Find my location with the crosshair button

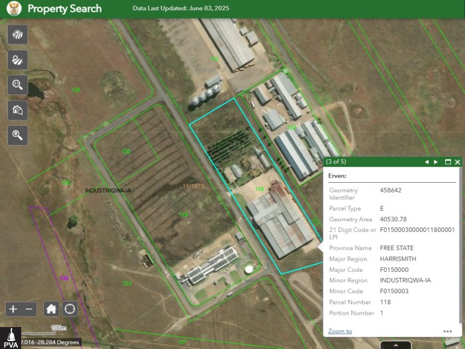[x=70, y=309]
